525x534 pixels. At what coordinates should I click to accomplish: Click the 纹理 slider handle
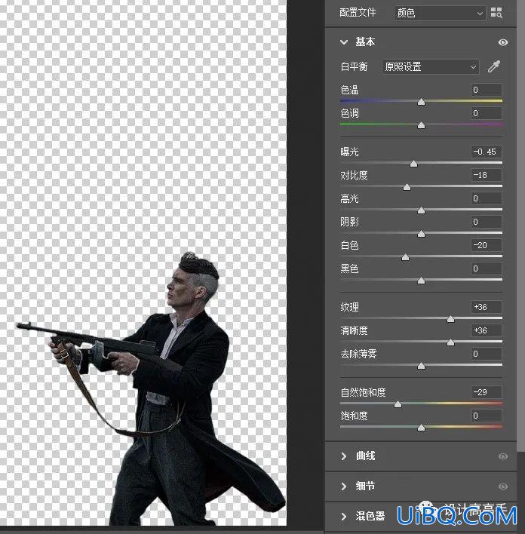(450, 319)
